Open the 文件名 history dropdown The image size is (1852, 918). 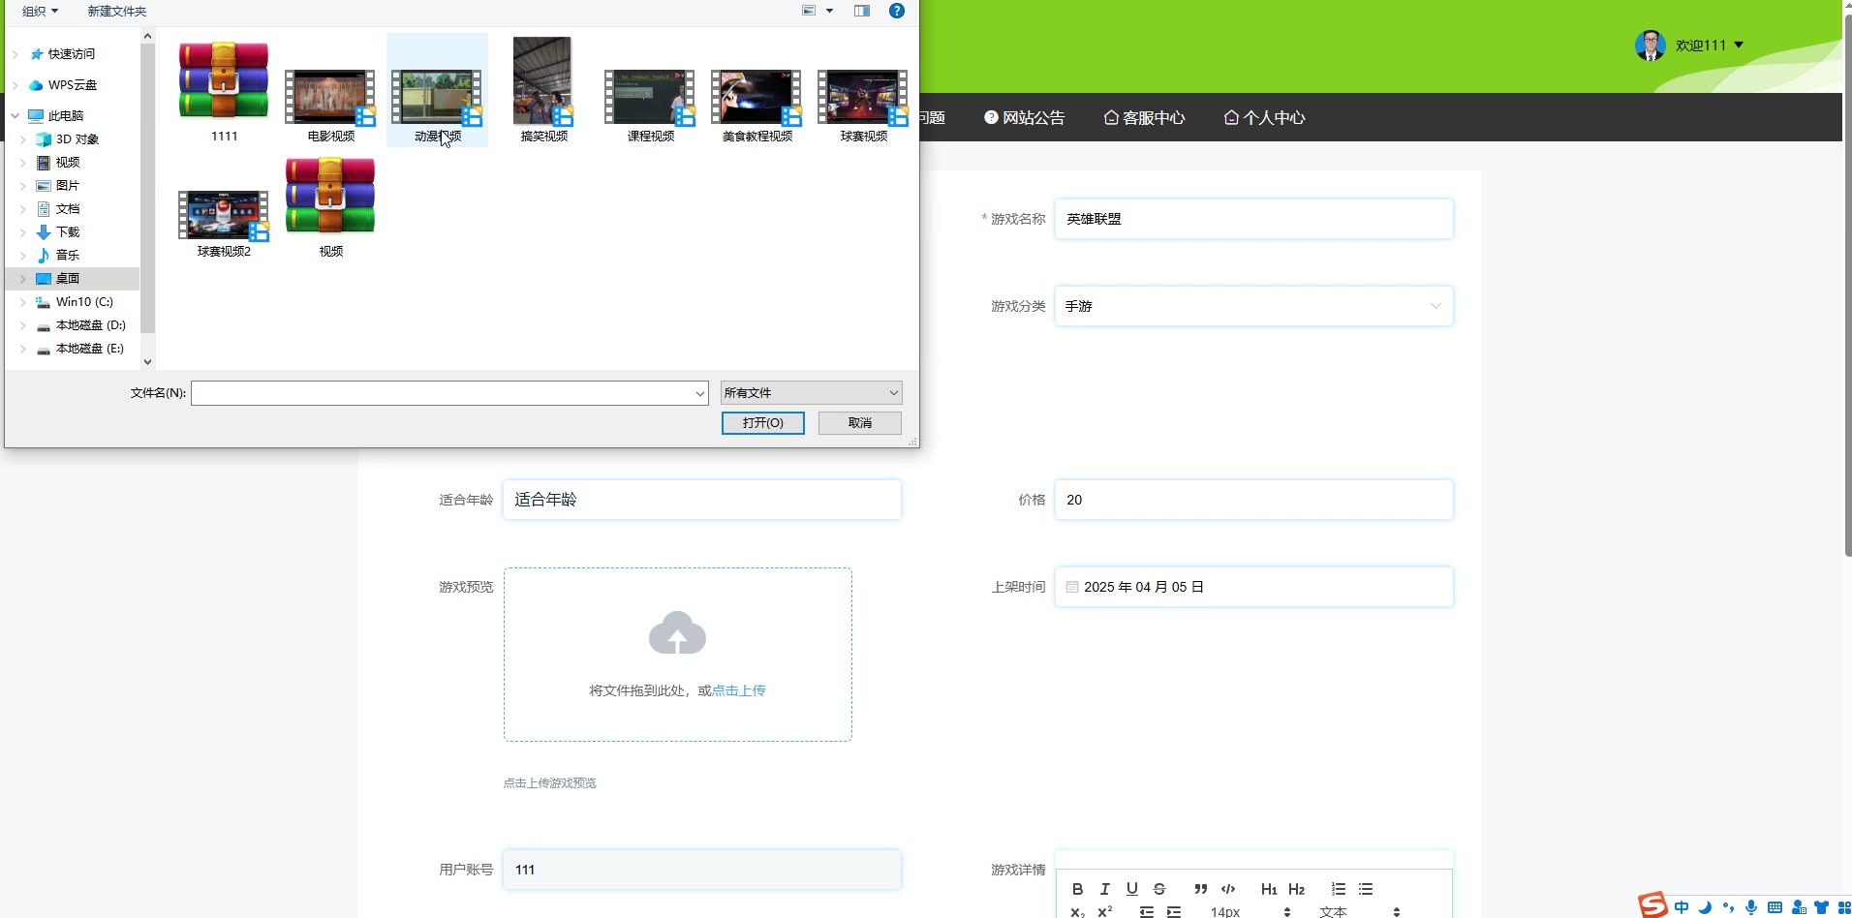pos(700,393)
